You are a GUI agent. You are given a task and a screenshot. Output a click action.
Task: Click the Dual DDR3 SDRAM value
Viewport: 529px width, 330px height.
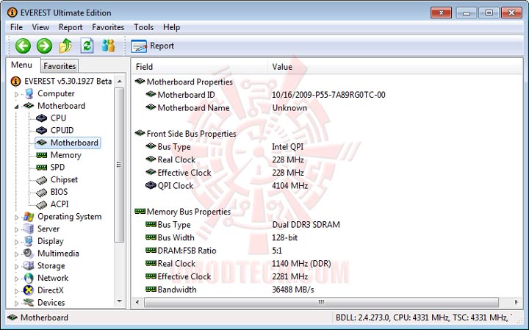click(x=306, y=225)
